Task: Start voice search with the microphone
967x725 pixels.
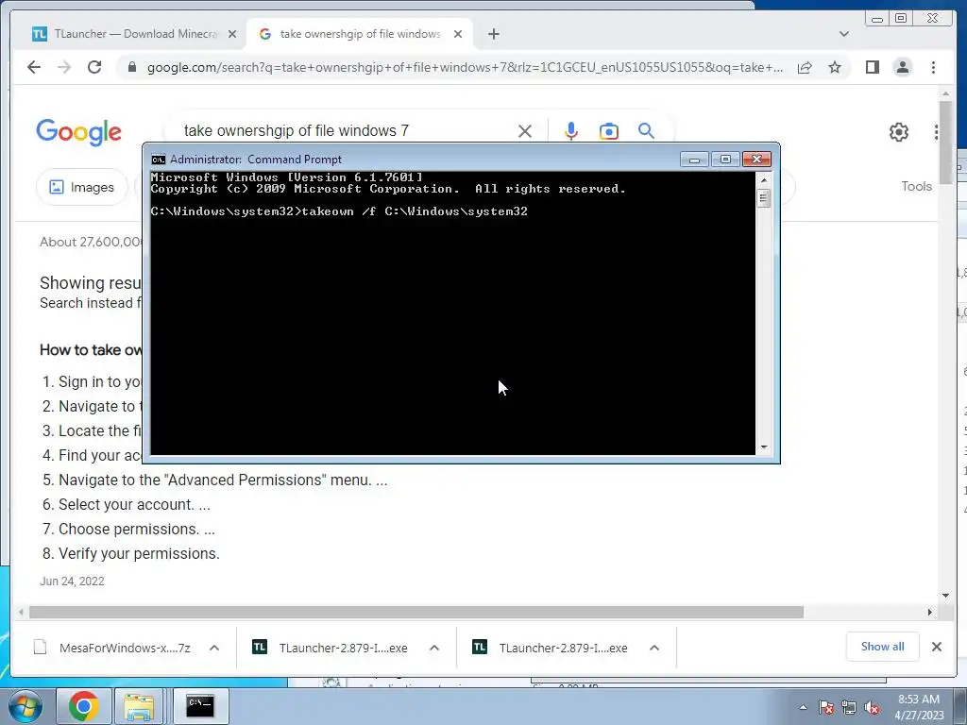Action: click(571, 131)
